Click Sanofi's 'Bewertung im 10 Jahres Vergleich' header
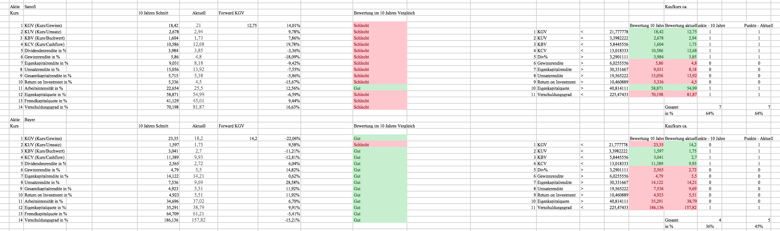 [384, 13]
